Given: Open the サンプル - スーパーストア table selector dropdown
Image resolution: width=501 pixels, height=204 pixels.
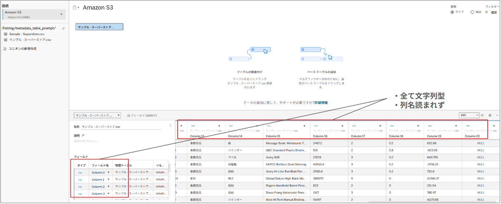Looking at the screenshot, I should tap(98, 115).
